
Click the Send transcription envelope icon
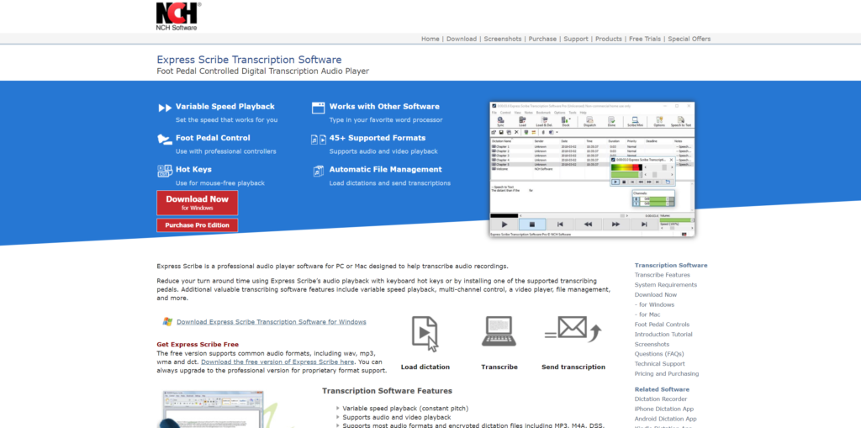pos(572,329)
